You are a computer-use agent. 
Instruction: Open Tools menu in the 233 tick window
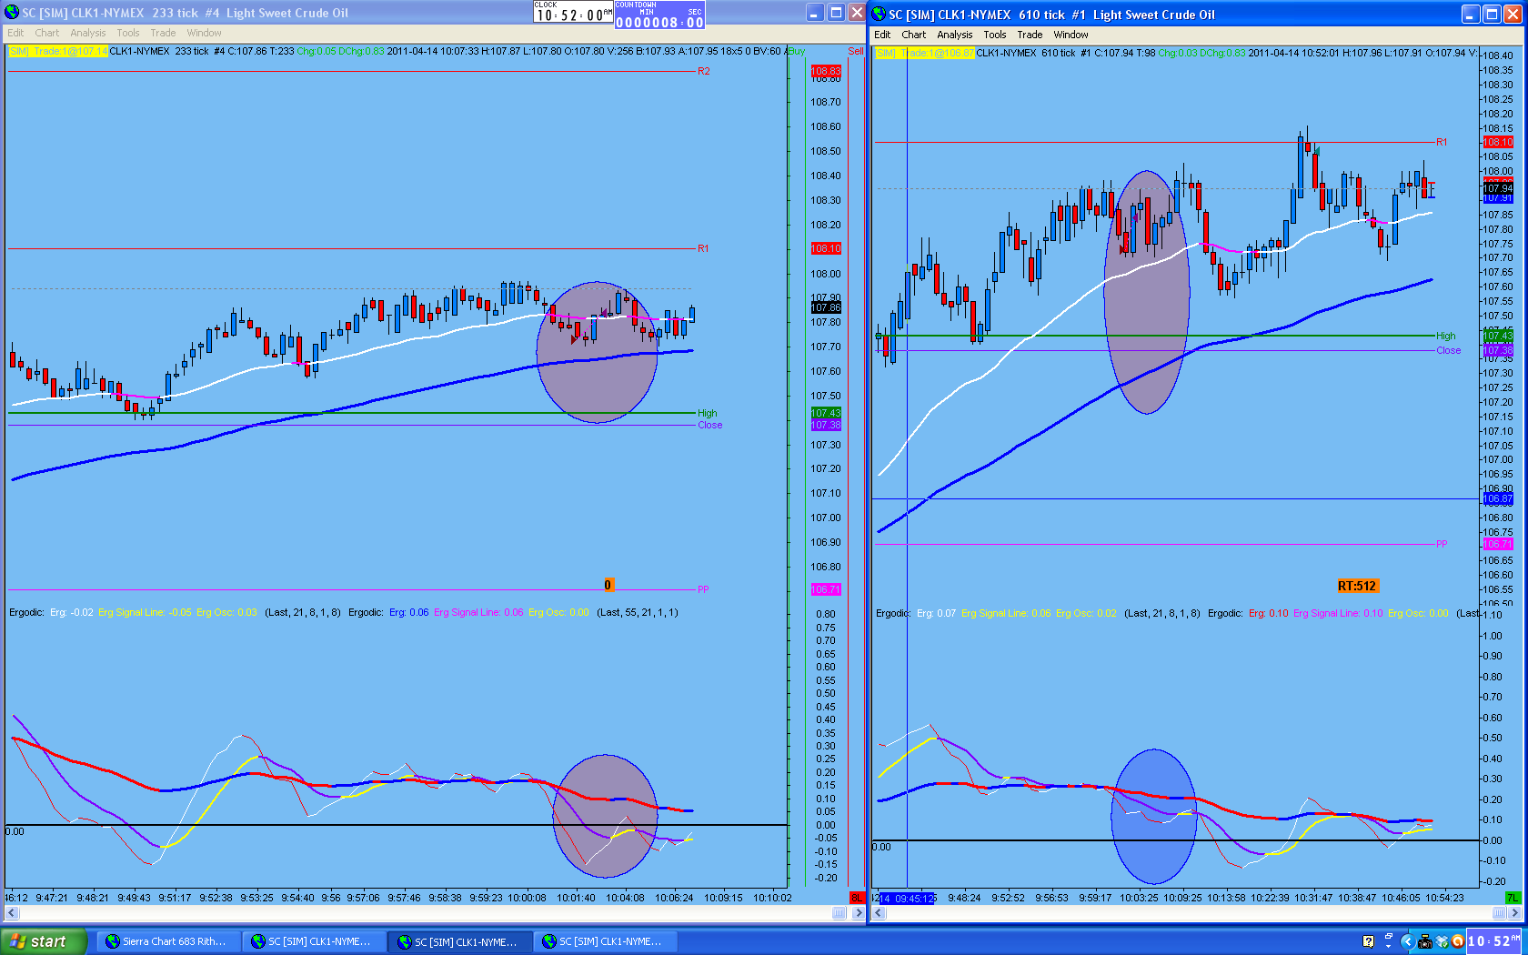(128, 33)
